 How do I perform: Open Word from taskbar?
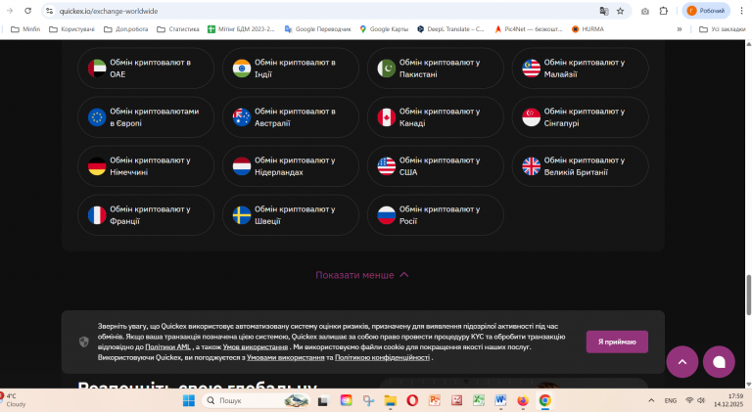(500, 400)
